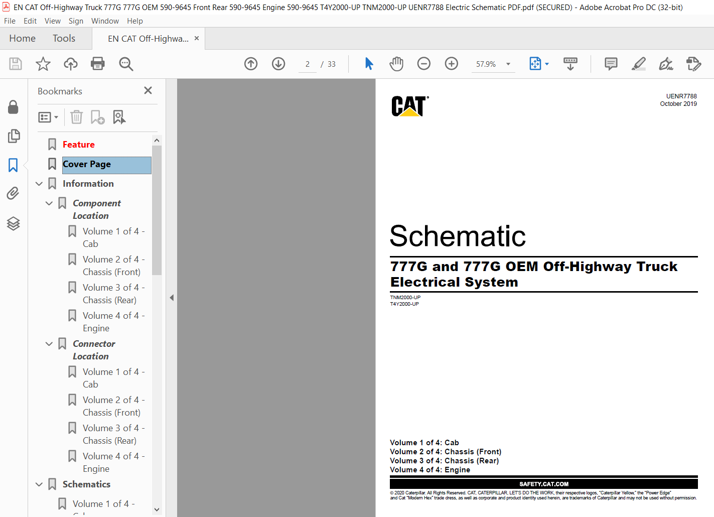
Task: Open the Window menu
Action: coord(105,21)
